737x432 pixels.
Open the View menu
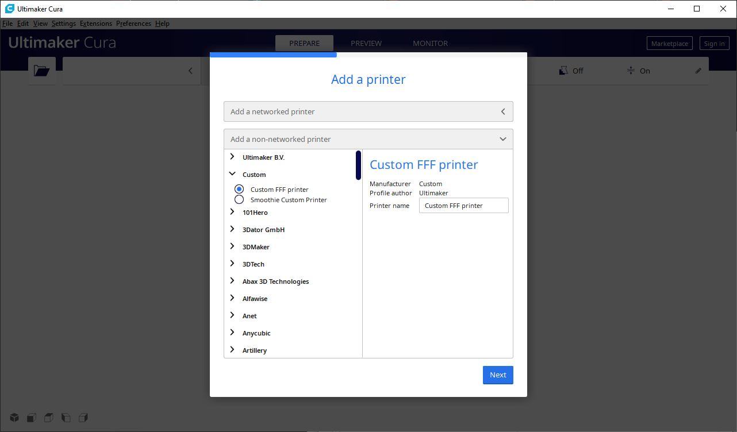coord(40,24)
